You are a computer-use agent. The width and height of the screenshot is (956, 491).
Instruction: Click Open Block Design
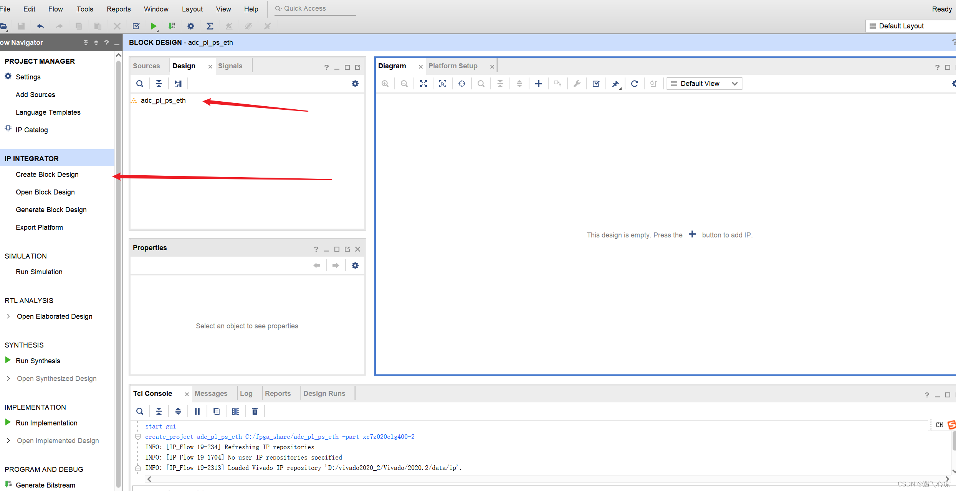coord(45,192)
